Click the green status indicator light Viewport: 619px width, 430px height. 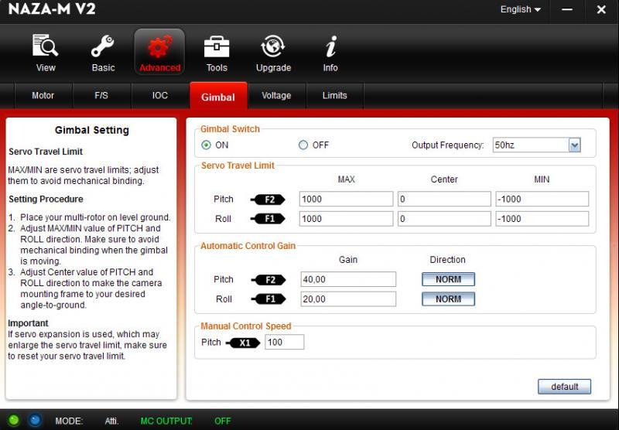[15, 421]
